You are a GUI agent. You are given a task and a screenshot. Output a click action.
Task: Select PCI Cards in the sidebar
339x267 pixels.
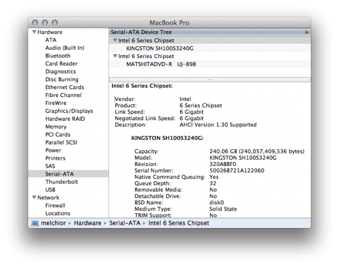click(x=58, y=134)
